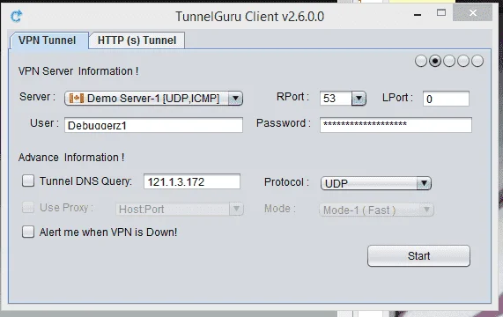Viewport: 503px width, 317px height.
Task: Select the third radio button at top right
Action: (449, 61)
